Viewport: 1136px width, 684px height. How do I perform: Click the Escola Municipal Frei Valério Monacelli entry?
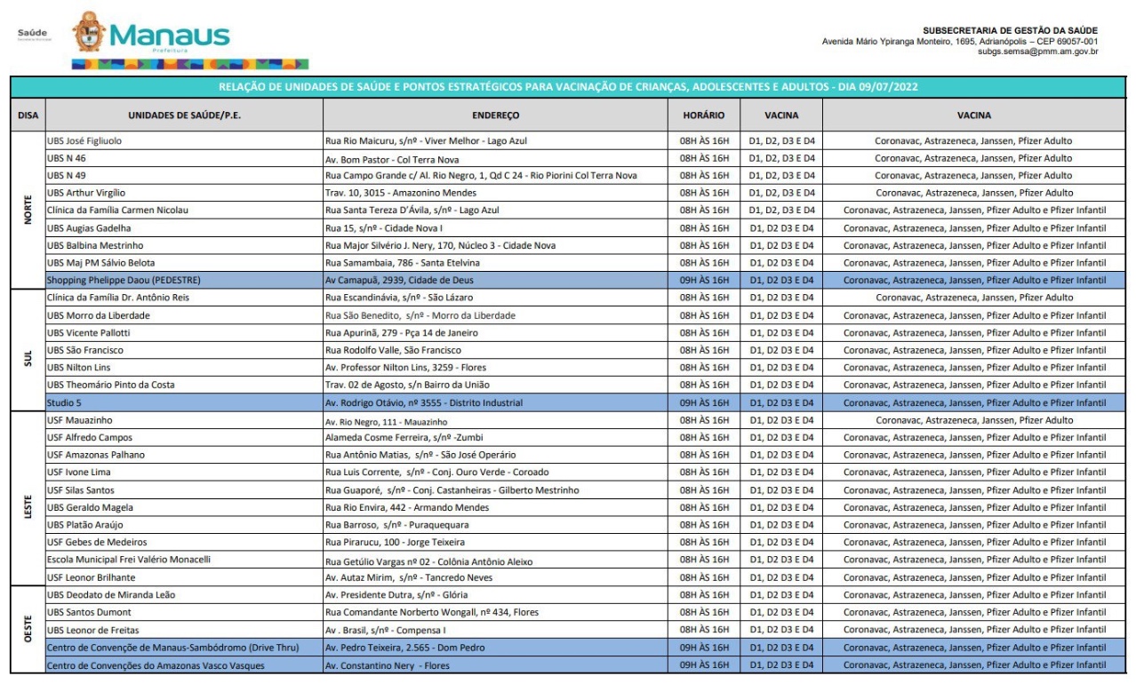(x=141, y=560)
